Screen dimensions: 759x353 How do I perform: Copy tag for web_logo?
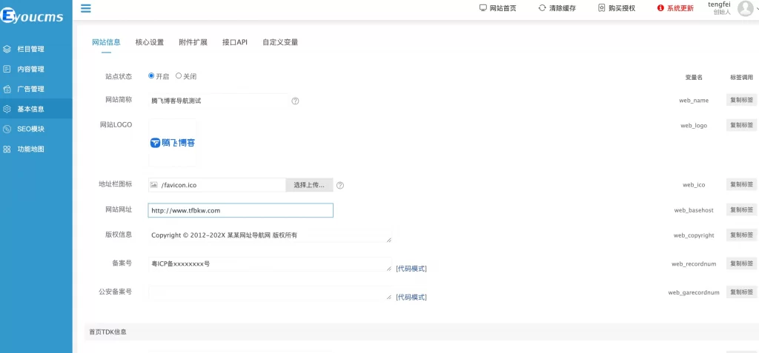pos(741,125)
